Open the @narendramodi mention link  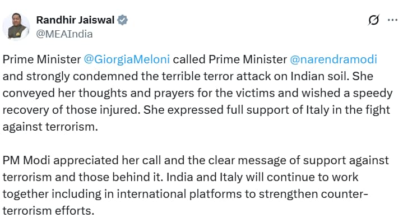pyautogui.click(x=333, y=59)
